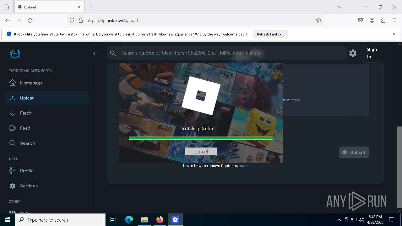Open the Homepage sidebar item
Viewport: 402px width, 226px height.
pos(47,83)
